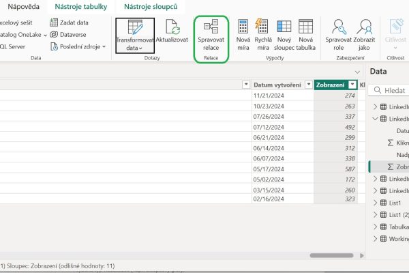The image size is (409, 273).
Task: Select the Zobrazení column header
Action: click(330, 85)
